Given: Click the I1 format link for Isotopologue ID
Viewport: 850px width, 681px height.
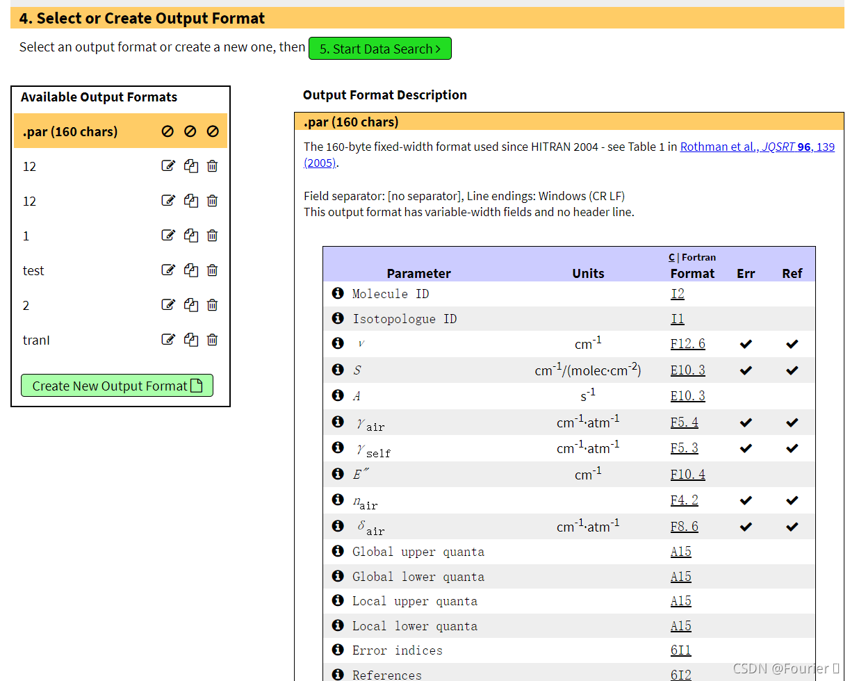Looking at the screenshot, I should pos(678,318).
